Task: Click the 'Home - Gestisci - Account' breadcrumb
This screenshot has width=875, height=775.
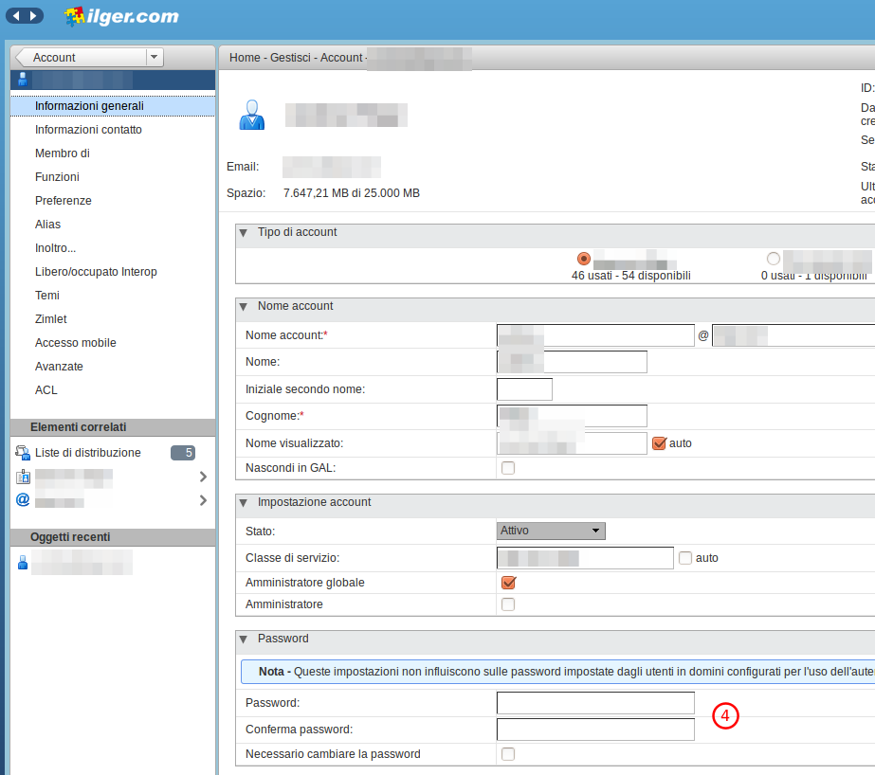Action: [x=296, y=58]
